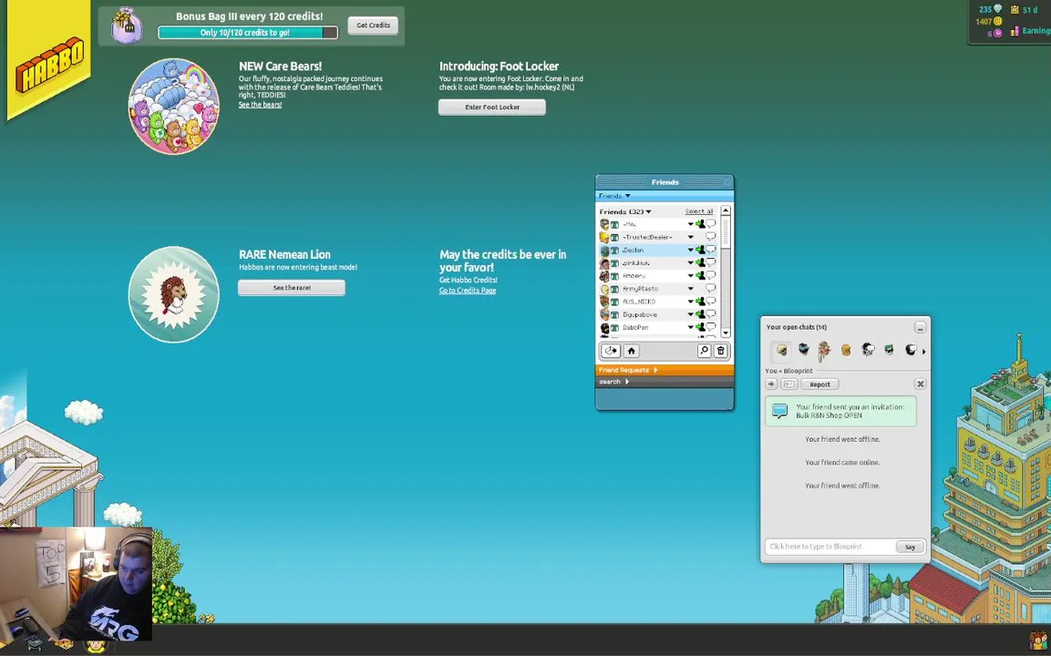Open dropdown arrow next to .pinkJuu.
This screenshot has width=1051, height=656.
[x=690, y=262]
